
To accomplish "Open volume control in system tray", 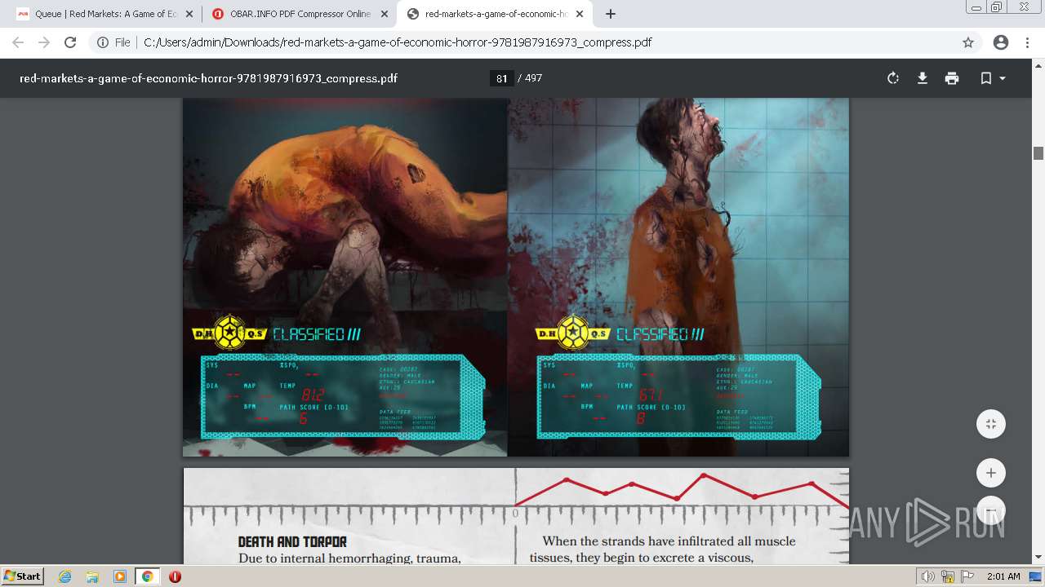I will [x=928, y=576].
